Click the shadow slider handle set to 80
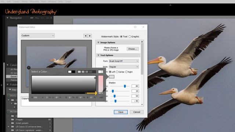 (x=125, y=86)
